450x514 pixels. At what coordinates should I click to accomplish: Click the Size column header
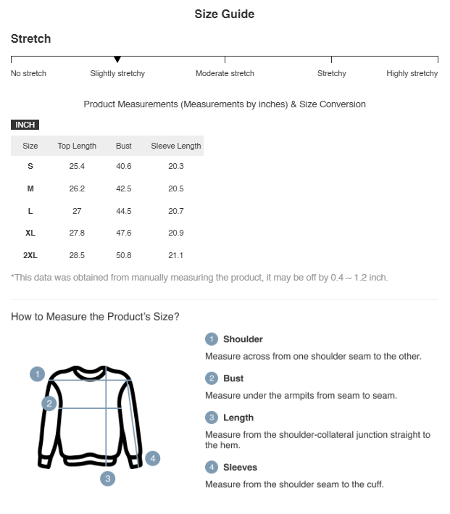(x=30, y=146)
